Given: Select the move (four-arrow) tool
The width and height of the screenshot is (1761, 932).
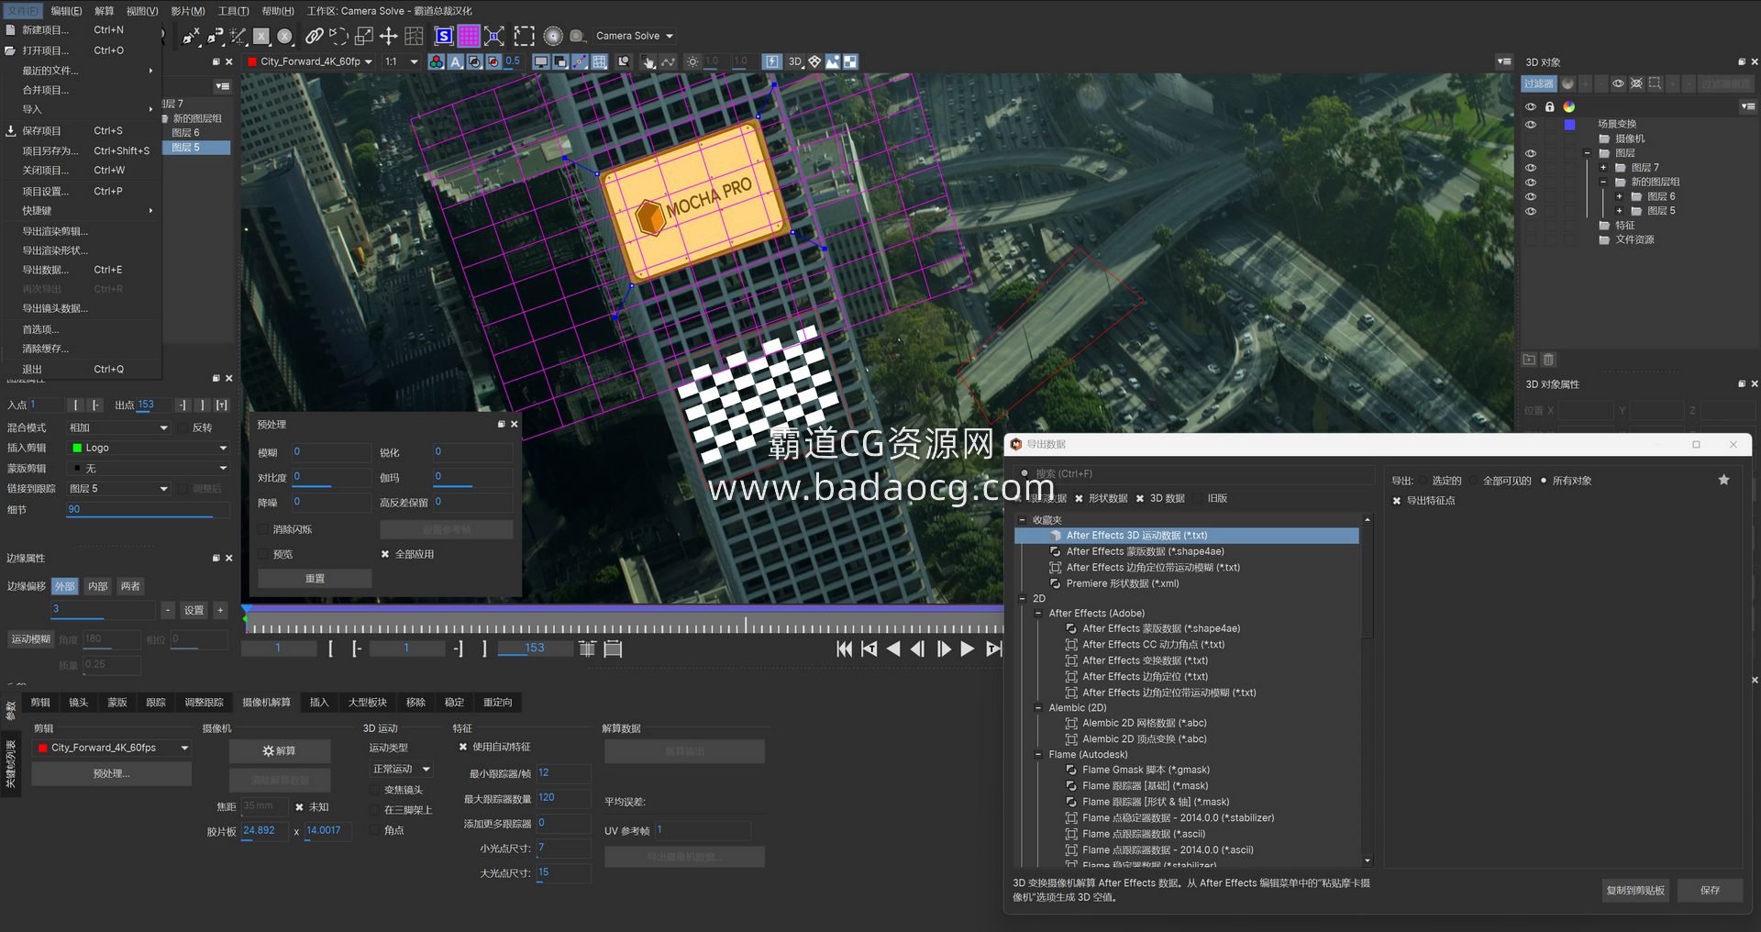Looking at the screenshot, I should [388, 36].
